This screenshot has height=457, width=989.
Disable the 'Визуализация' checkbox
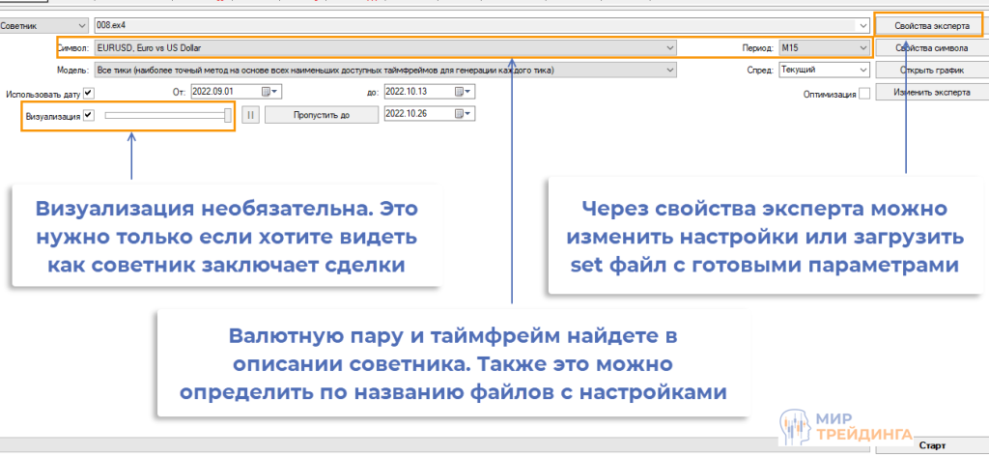(89, 115)
